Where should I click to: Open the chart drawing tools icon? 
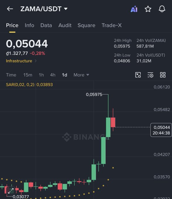[x=138, y=75]
